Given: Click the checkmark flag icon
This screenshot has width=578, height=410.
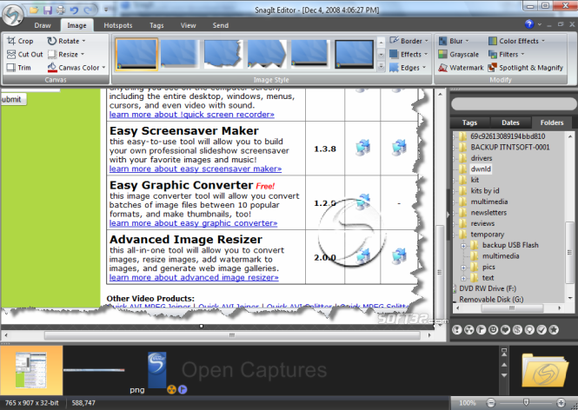Looking at the screenshot, I should pyautogui.click(x=541, y=330).
